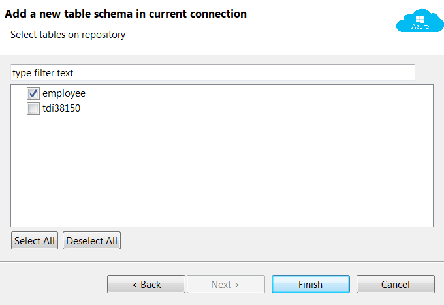Click the "Add a new table schema" title
The height and width of the screenshot is (305, 444).
(126, 14)
